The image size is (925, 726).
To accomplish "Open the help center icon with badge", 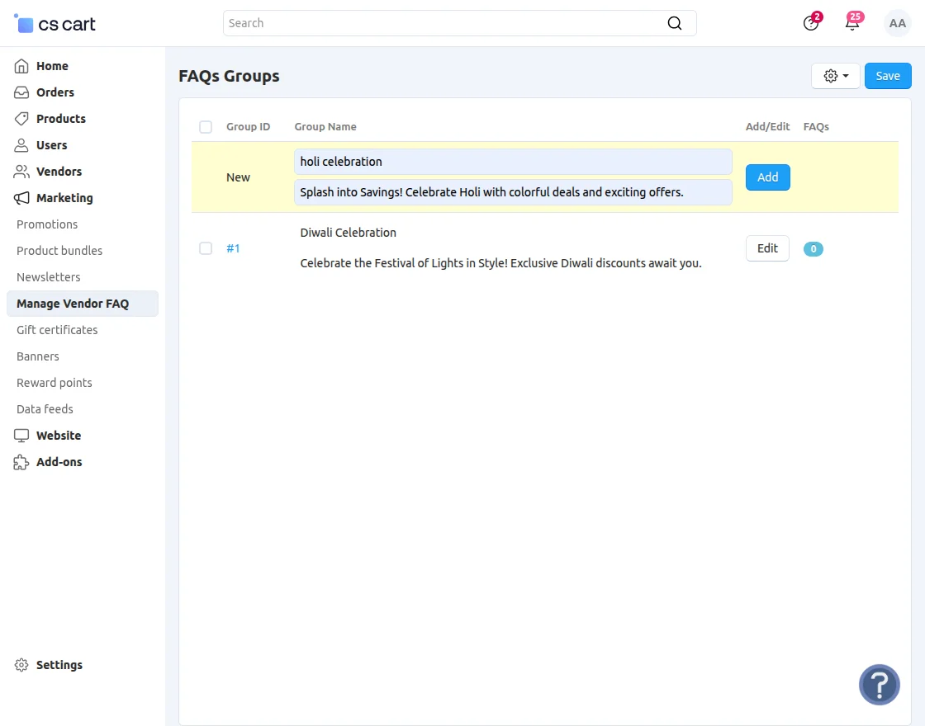I will 811,23.
